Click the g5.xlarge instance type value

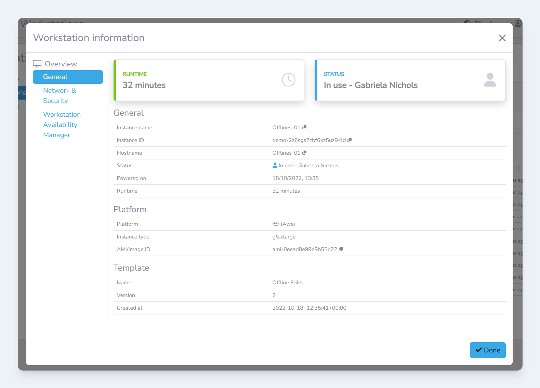pos(284,237)
